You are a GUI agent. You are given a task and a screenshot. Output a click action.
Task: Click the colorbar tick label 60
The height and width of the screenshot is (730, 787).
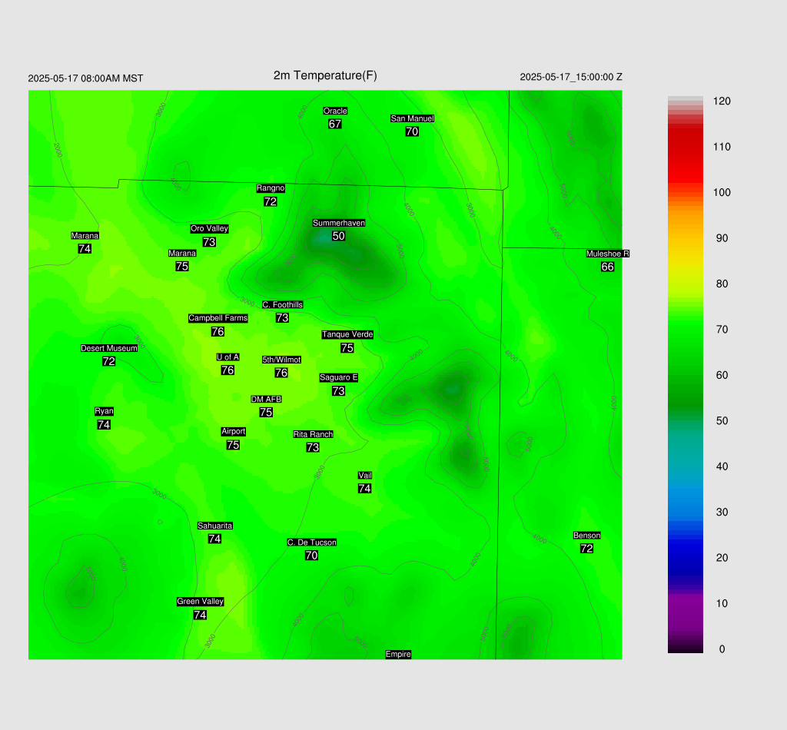pos(722,375)
